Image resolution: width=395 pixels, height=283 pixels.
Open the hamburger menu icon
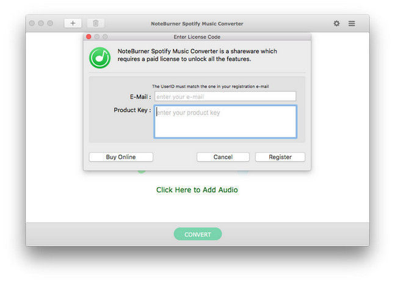click(352, 23)
